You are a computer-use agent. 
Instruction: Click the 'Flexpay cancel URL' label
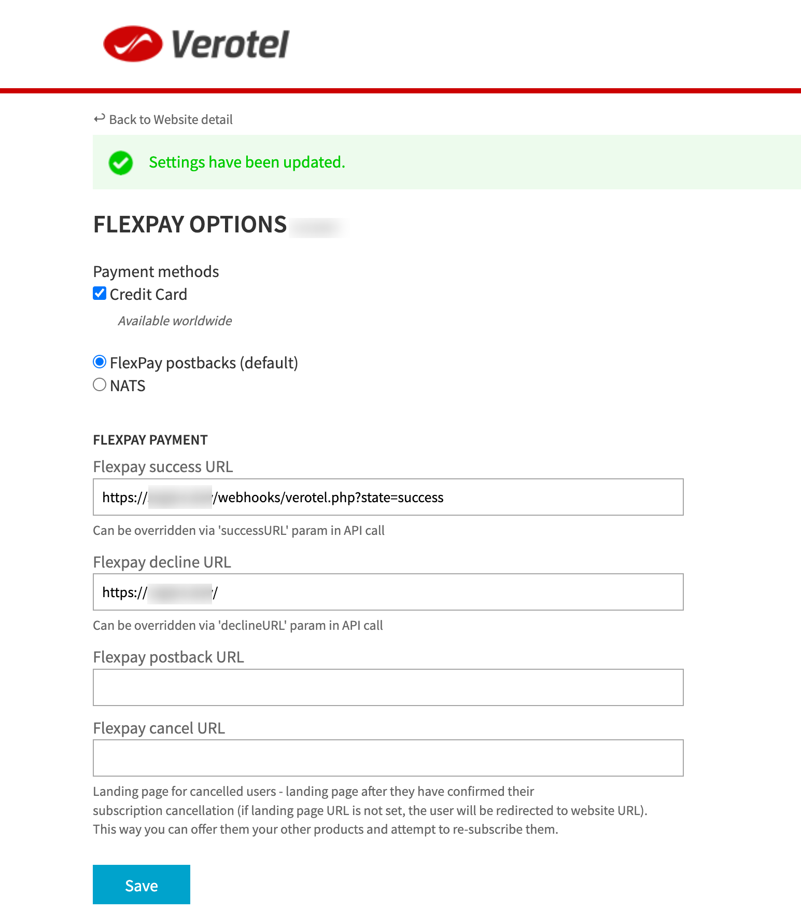pyautogui.click(x=159, y=728)
